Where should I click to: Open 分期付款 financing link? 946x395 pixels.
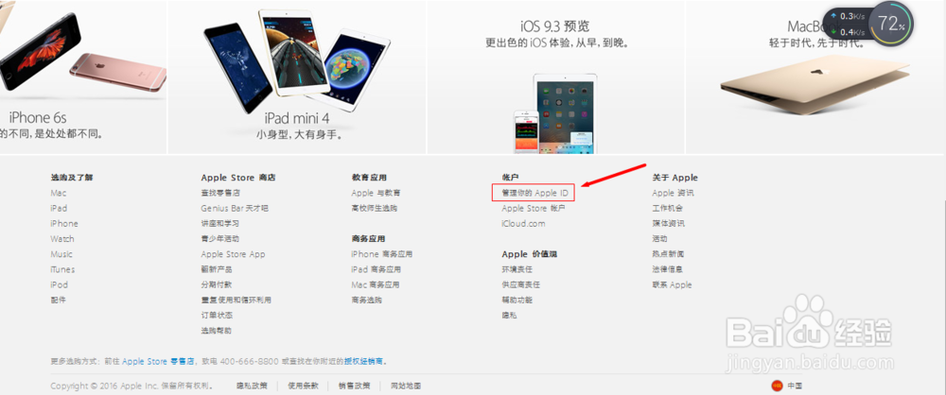217,284
